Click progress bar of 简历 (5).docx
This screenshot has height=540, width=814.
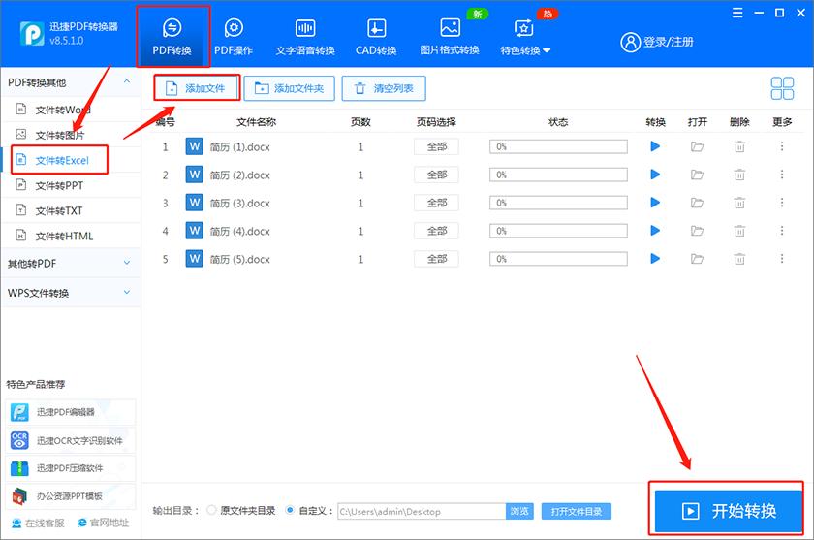558,259
